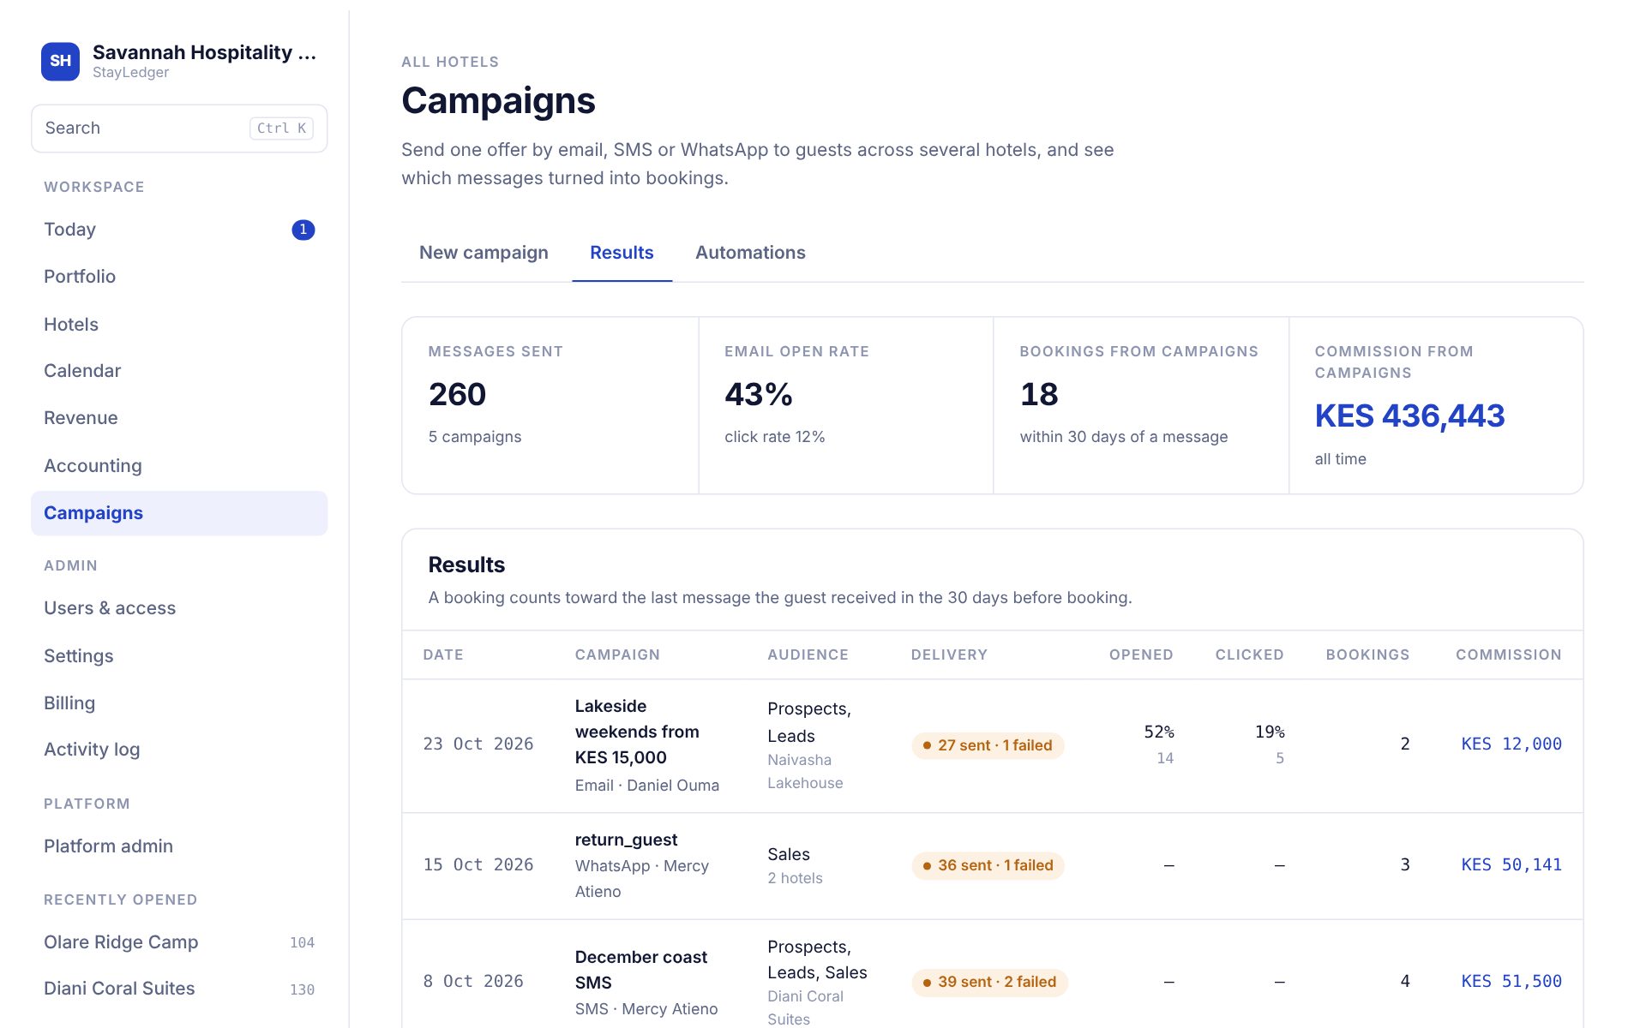Open recently opened Olare Ridge Camp
Viewport: 1646px width, 1028px height.
coord(179,942)
